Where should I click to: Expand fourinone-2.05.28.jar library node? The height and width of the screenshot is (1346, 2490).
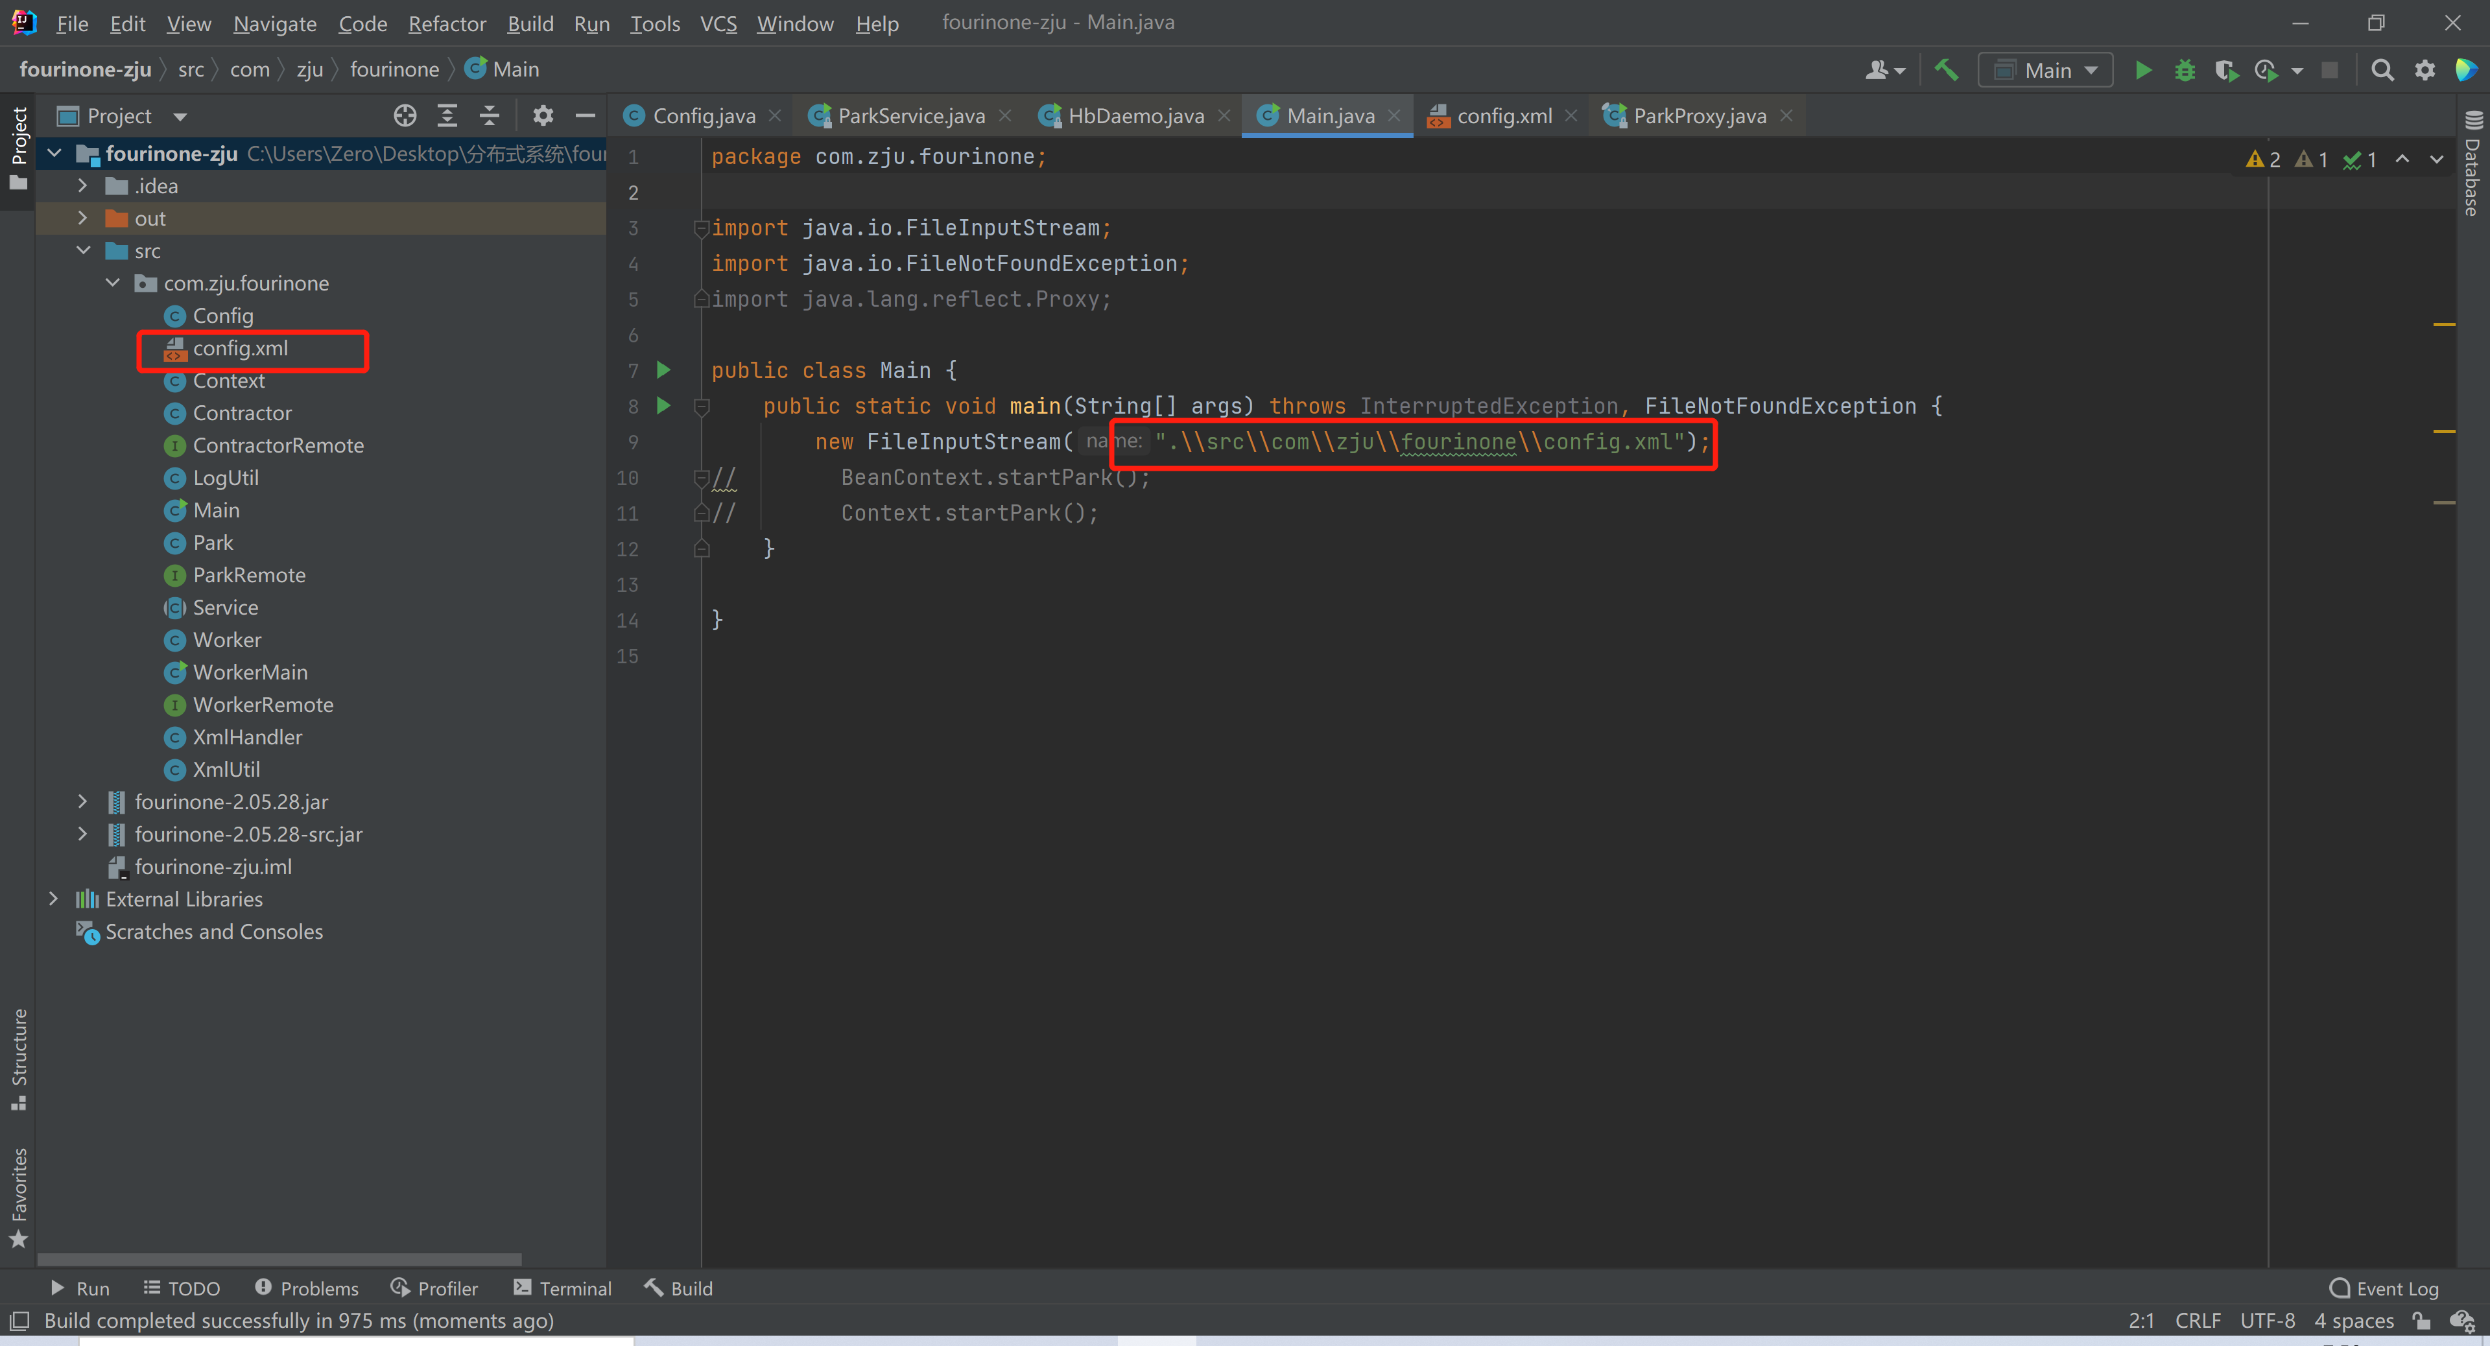click(x=83, y=802)
